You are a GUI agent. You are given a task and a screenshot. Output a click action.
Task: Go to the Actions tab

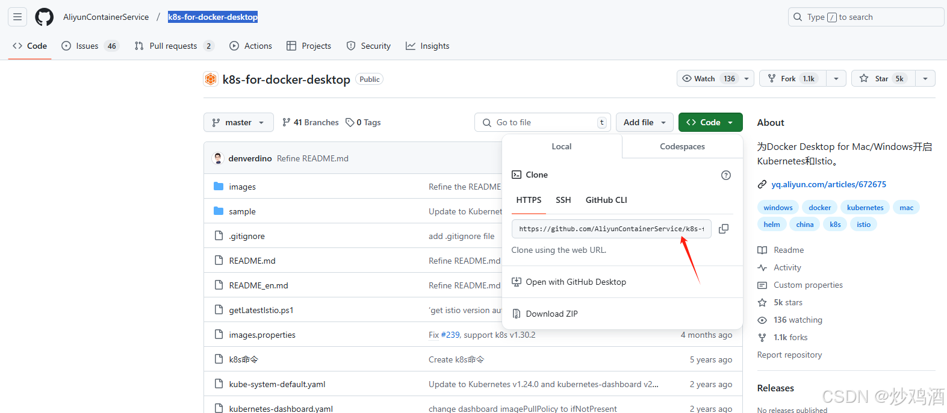pyautogui.click(x=251, y=46)
